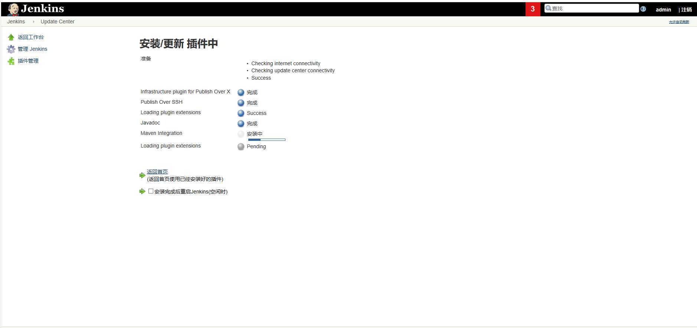Screen dimensions: 697x328
Task: Click the '准备' label
Action: 146,59
